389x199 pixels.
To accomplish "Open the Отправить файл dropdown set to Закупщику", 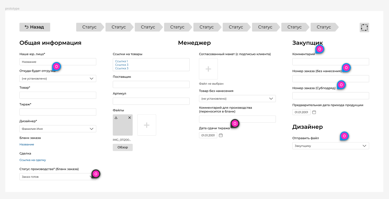I will coord(331,146).
